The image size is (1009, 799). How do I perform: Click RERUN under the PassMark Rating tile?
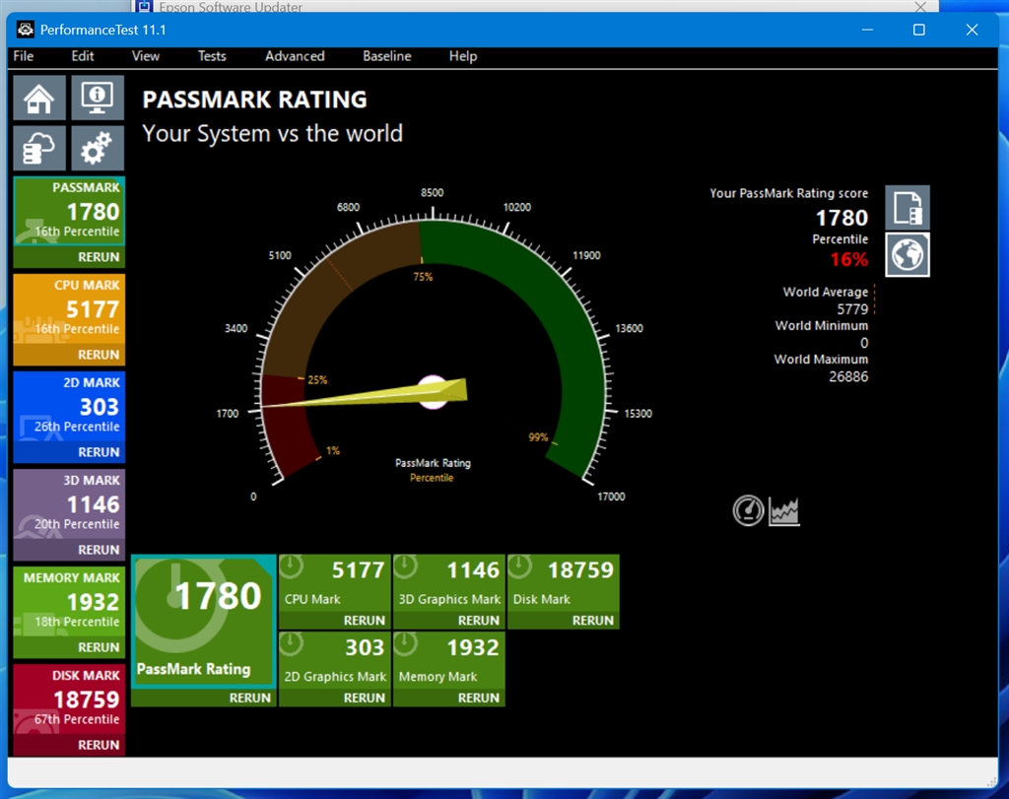(249, 698)
